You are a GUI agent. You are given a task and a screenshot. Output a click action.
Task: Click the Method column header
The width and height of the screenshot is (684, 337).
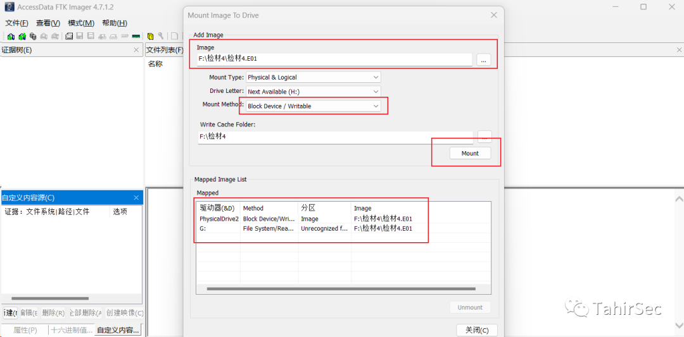(269, 208)
